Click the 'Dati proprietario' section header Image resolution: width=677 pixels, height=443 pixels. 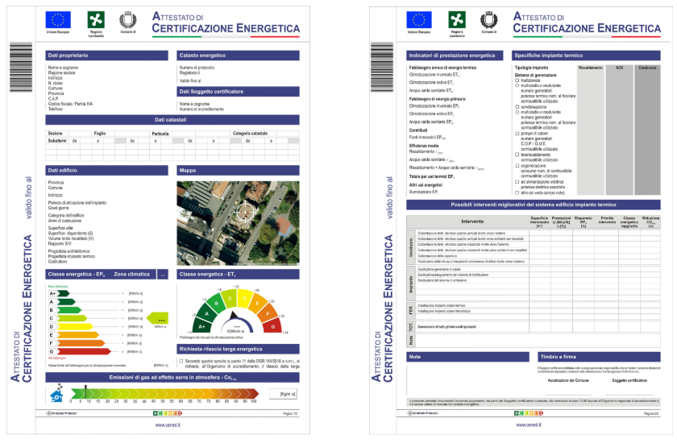click(106, 56)
